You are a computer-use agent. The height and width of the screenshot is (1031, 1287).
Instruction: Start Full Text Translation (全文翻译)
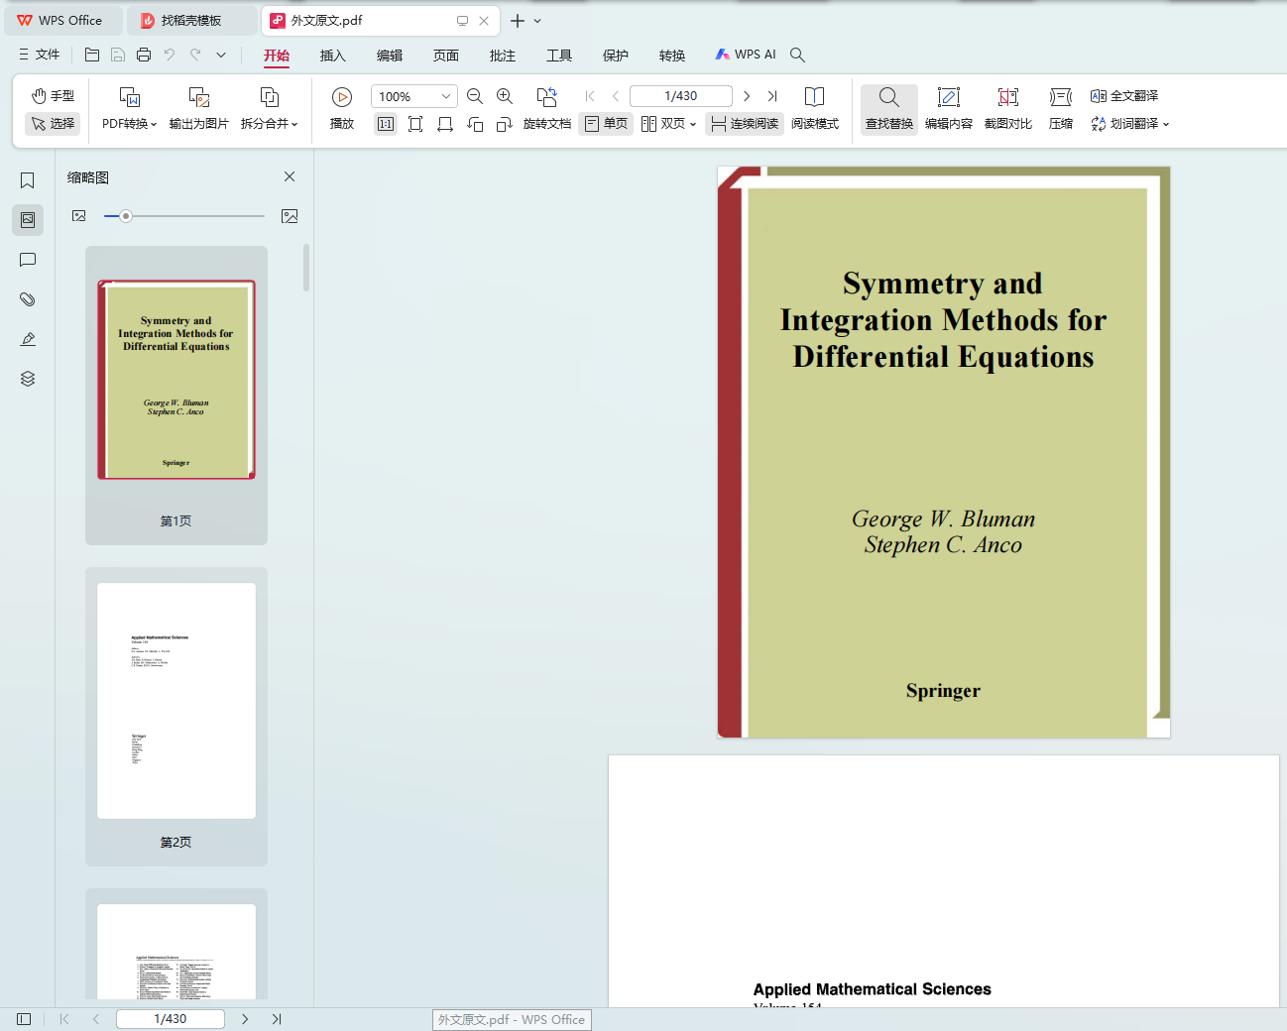tap(1124, 96)
